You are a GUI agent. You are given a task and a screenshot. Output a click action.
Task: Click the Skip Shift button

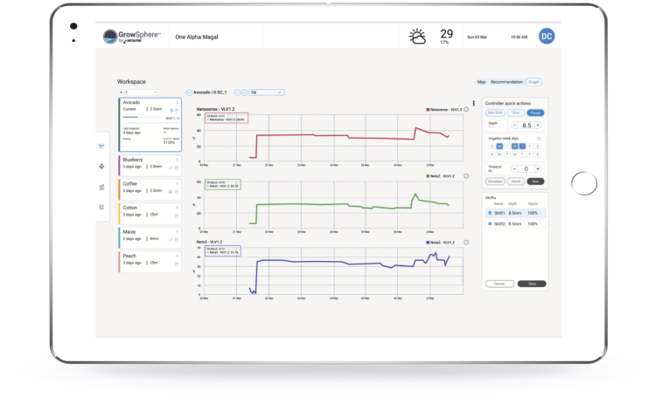tap(494, 113)
